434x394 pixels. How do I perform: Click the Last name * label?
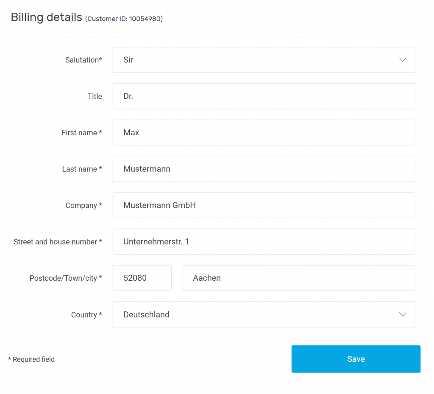[82, 169]
